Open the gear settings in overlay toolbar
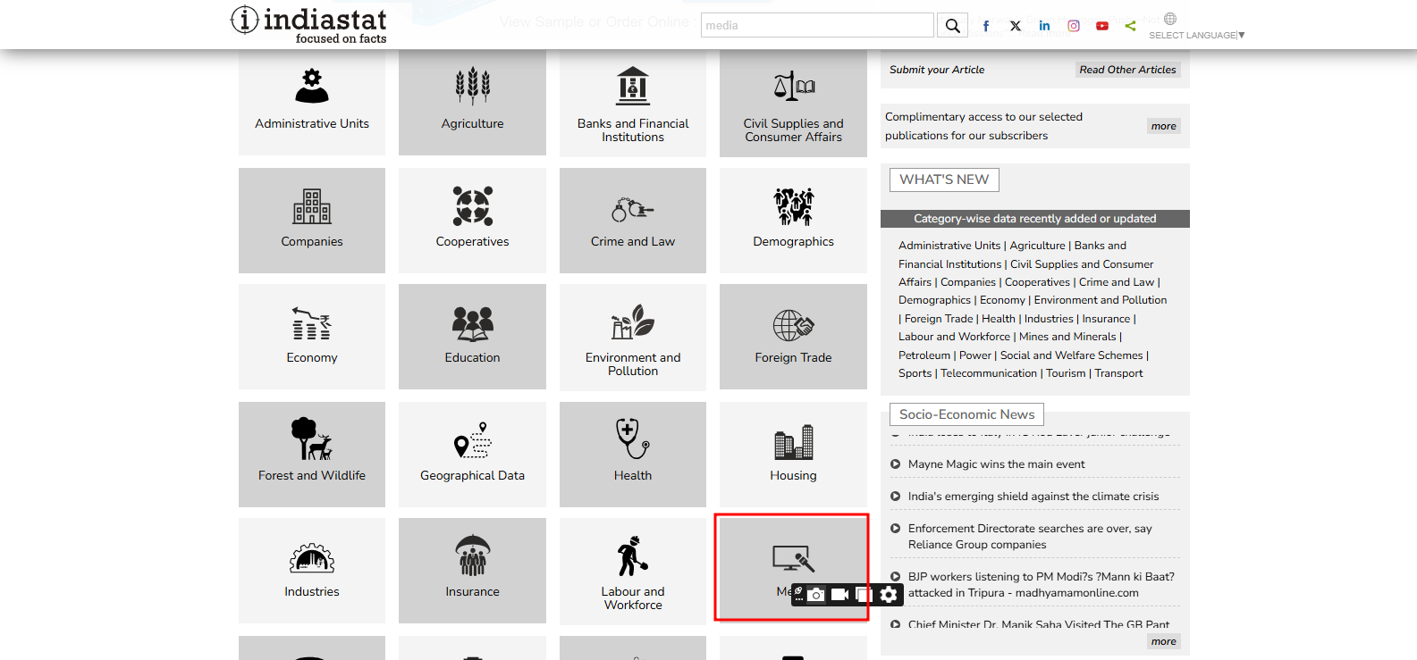1417x660 pixels. [888, 595]
